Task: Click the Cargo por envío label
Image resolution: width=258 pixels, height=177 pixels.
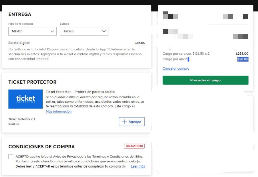Action: click(x=175, y=59)
